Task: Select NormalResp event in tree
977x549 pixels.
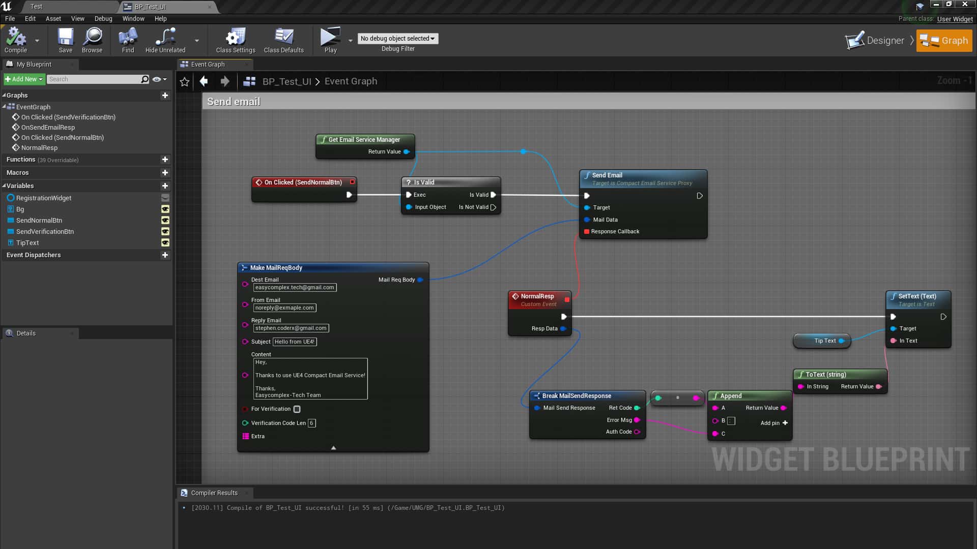Action: click(x=39, y=148)
